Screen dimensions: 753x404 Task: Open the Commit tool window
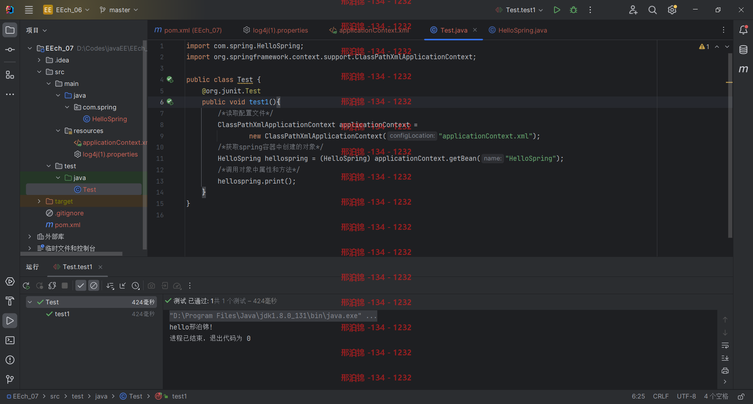(x=10, y=50)
